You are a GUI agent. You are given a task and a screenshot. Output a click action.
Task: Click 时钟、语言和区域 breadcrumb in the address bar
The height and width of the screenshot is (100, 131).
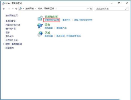pyautogui.click(x=46, y=9)
